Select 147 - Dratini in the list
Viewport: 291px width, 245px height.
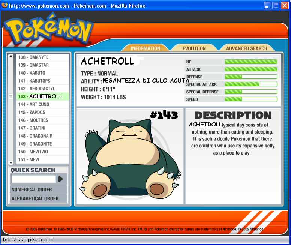tap(42, 128)
